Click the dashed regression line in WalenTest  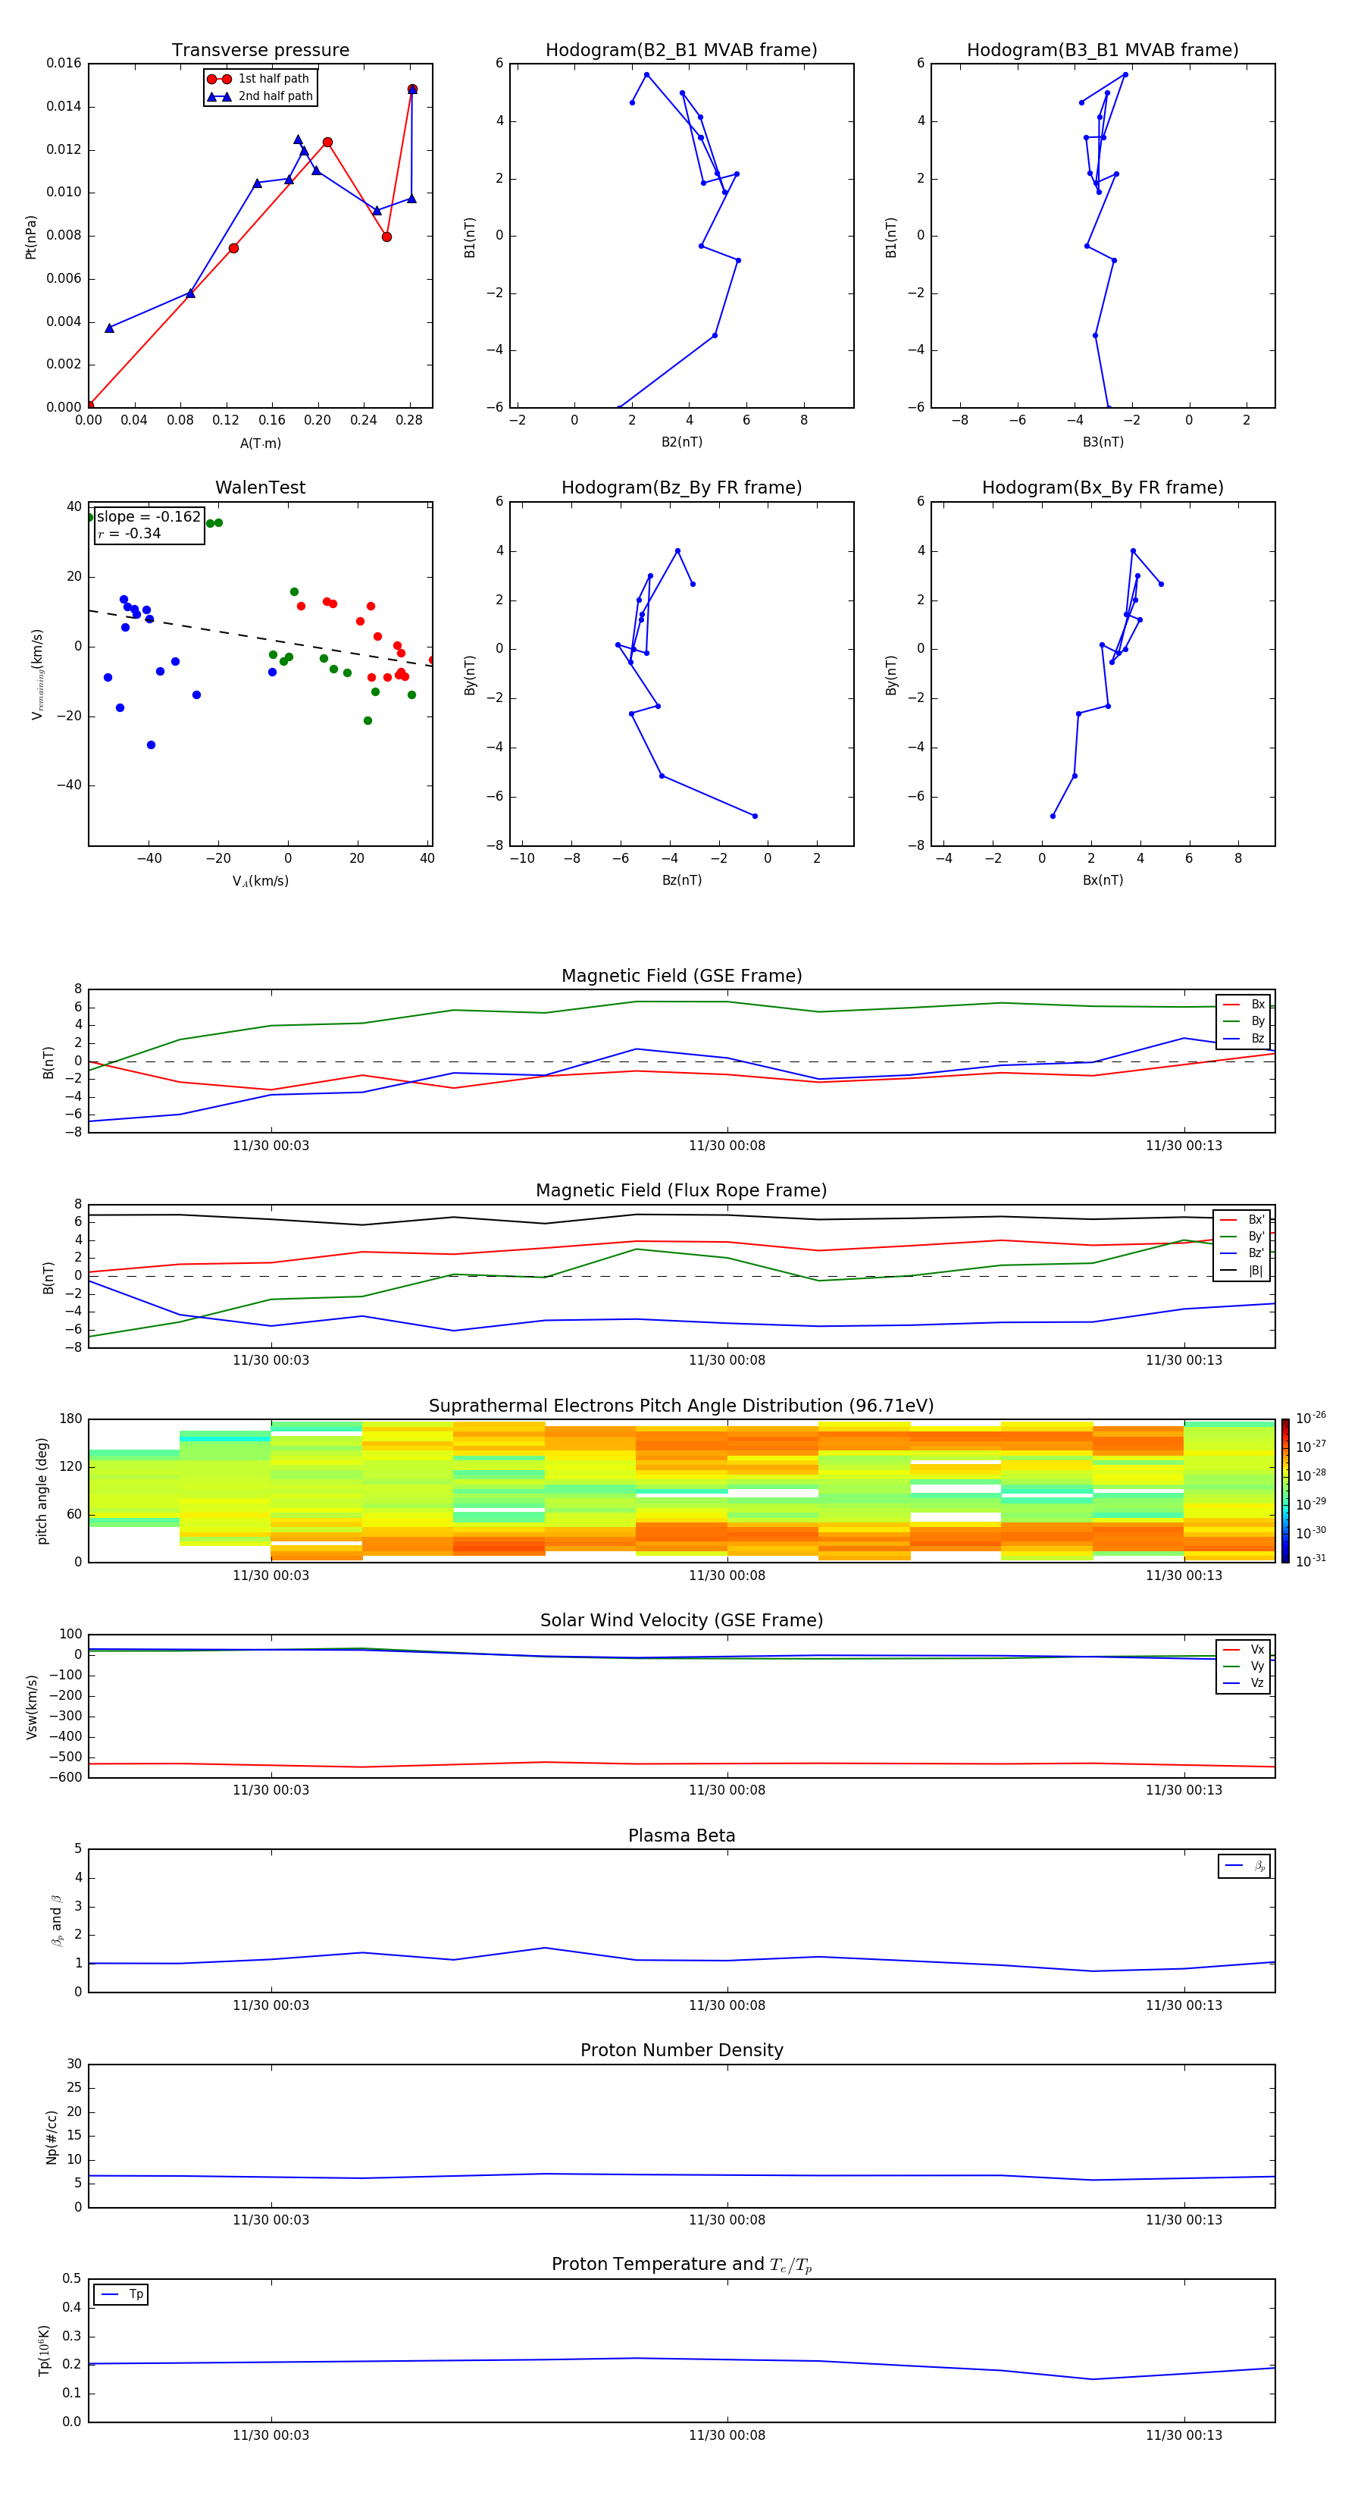click(x=260, y=638)
